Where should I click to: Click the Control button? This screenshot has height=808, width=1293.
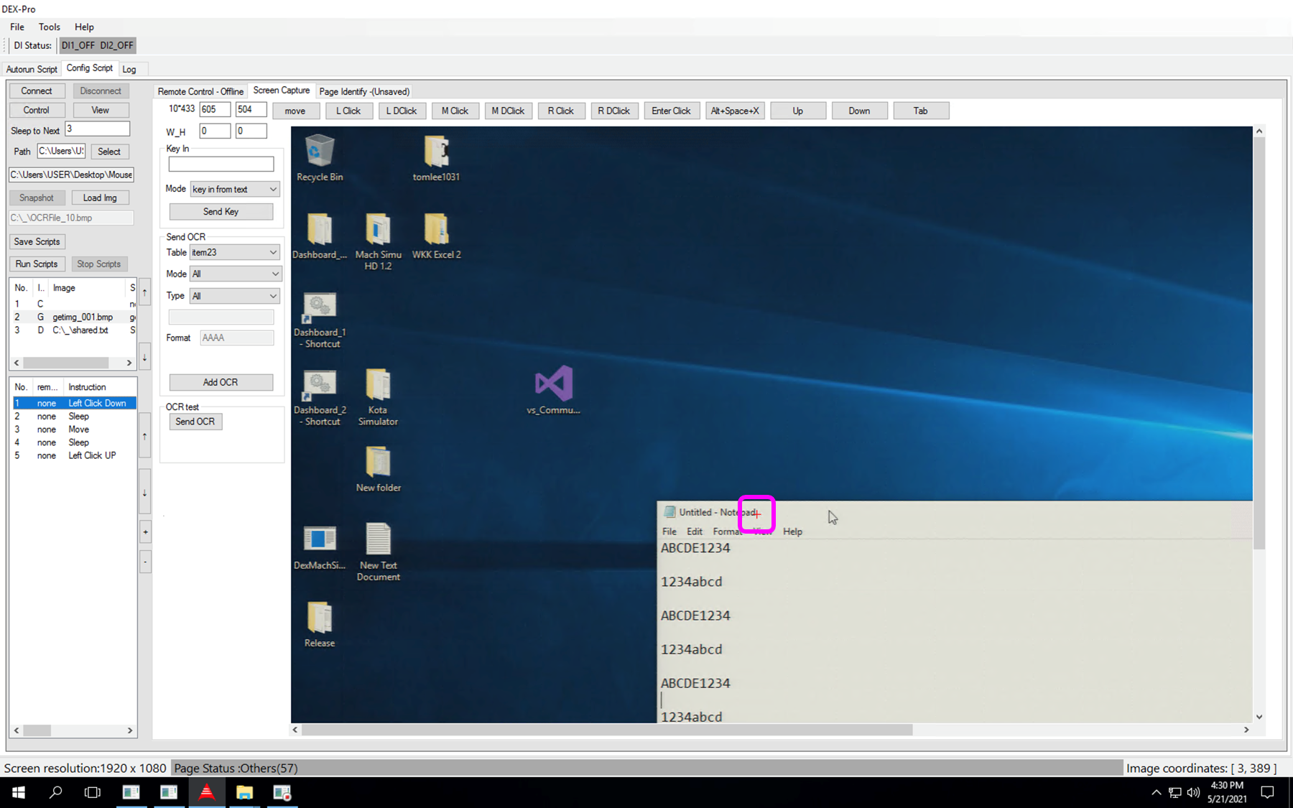[37, 110]
